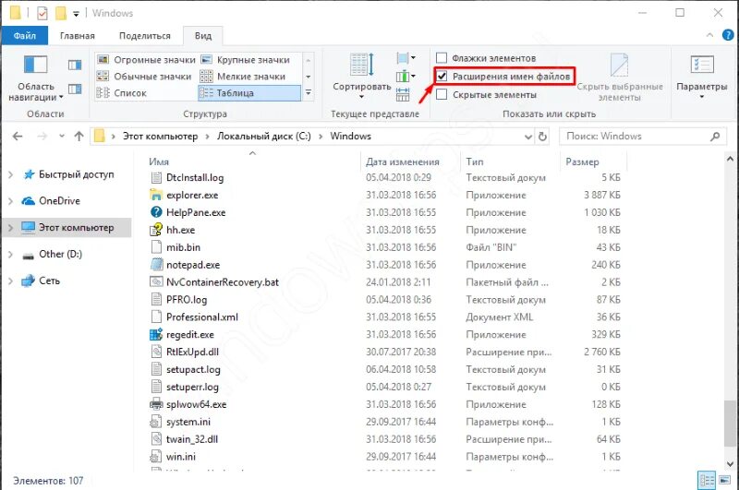Choose Обычные значки layout
Screen dimensions: 739x490
tap(144, 77)
